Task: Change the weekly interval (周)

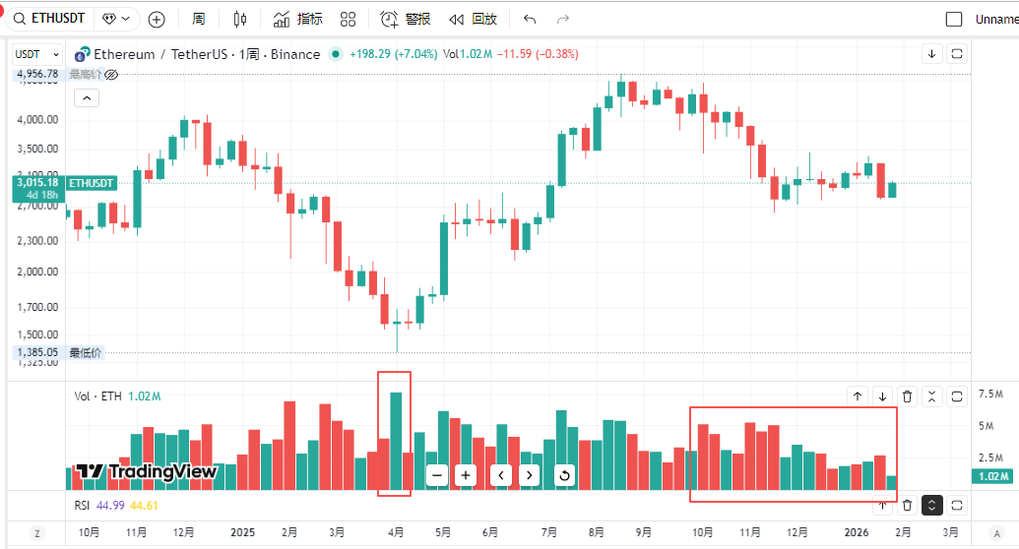Action: click(x=199, y=19)
